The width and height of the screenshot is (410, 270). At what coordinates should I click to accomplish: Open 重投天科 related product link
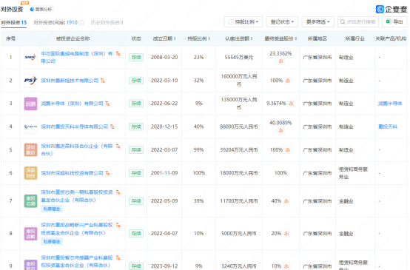pos(388,126)
